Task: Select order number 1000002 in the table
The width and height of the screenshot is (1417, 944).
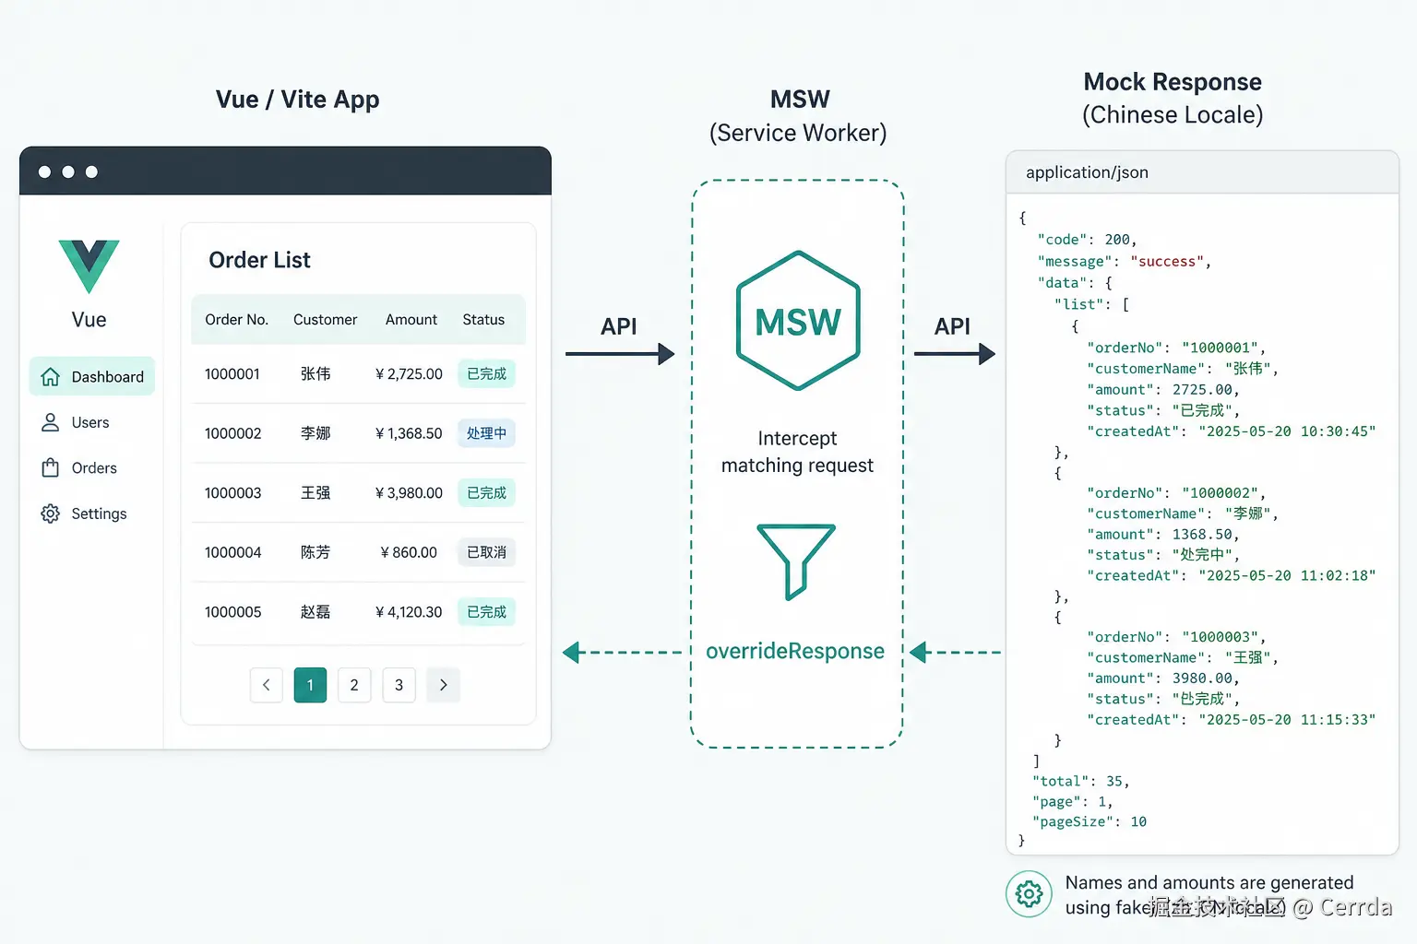Action: [232, 433]
